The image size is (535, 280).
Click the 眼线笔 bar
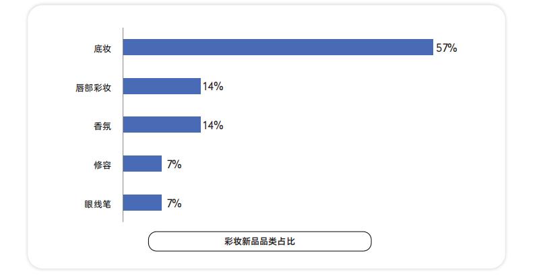[x=142, y=203]
